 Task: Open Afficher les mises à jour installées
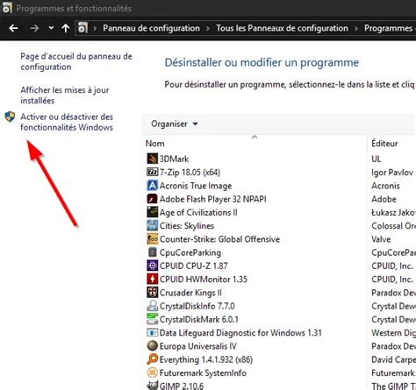pyautogui.click(x=65, y=96)
